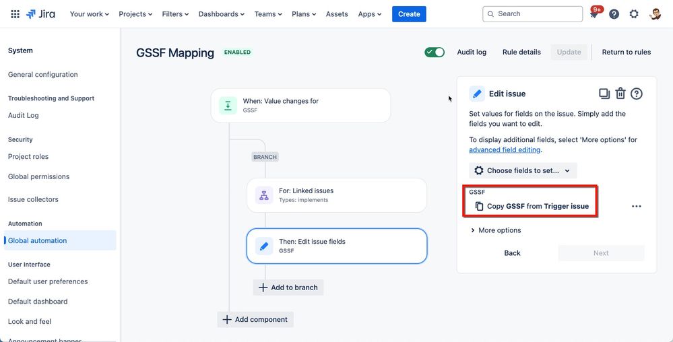
Task: Select Global automation in the sidebar
Action: [60, 241]
